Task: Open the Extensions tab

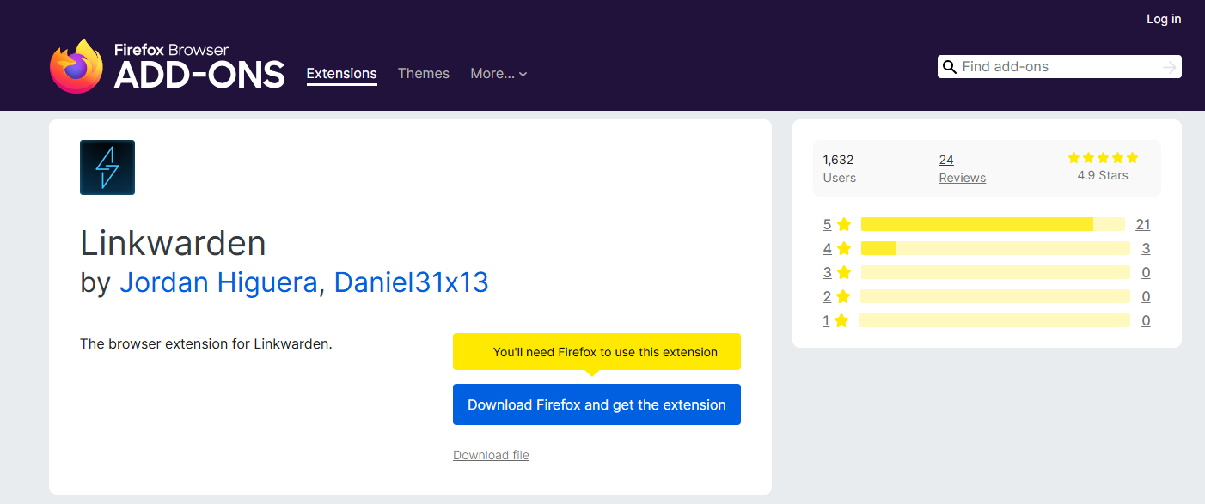Action: click(342, 74)
